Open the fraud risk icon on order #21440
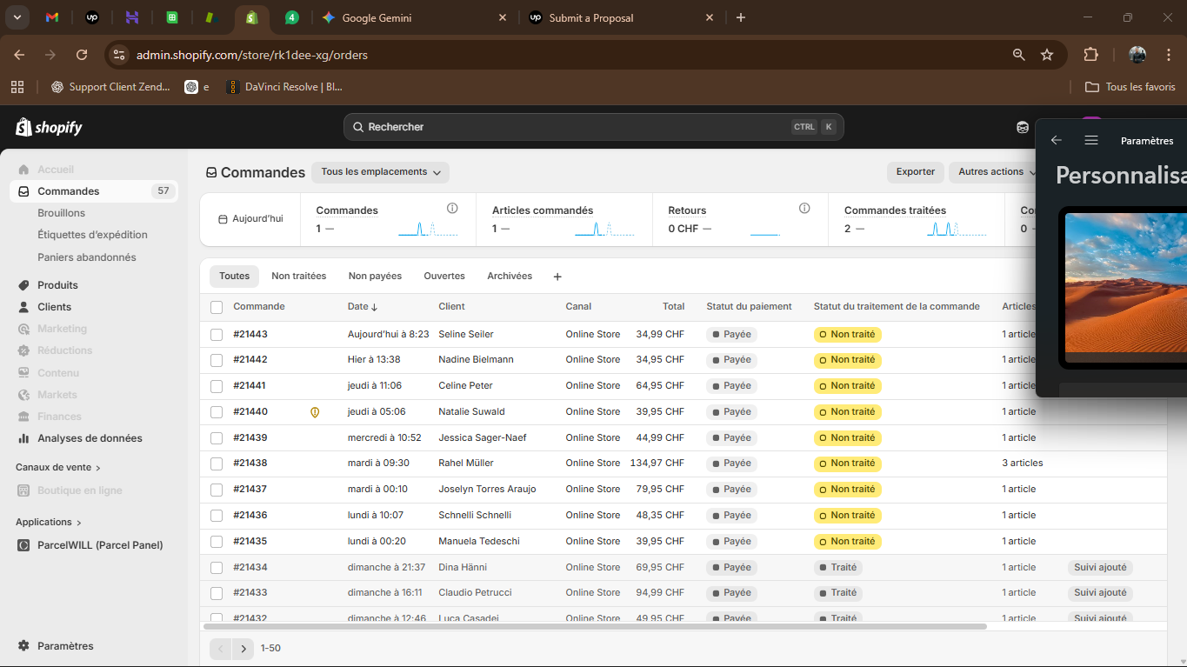The height and width of the screenshot is (667, 1187). coord(315,412)
